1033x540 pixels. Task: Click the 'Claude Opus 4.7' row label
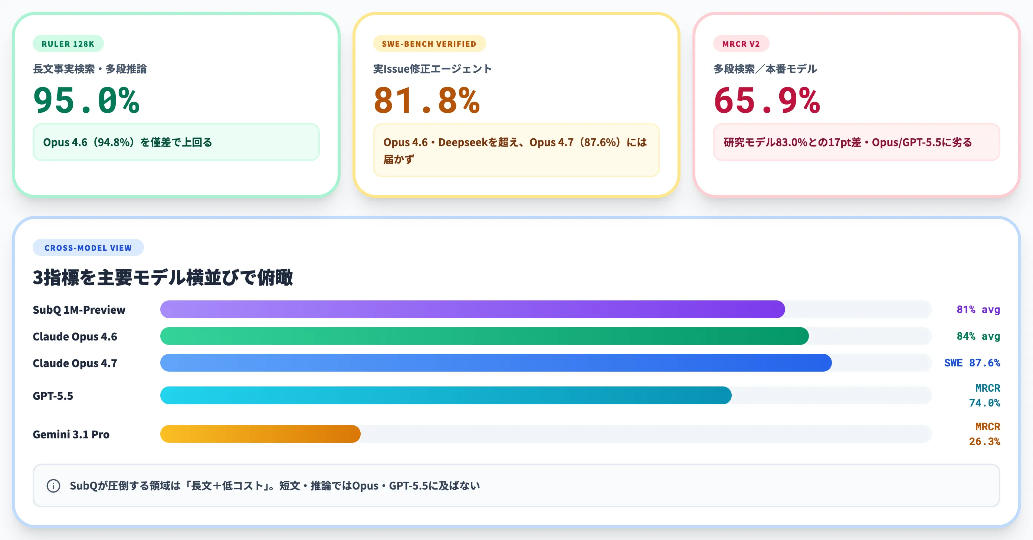click(75, 363)
